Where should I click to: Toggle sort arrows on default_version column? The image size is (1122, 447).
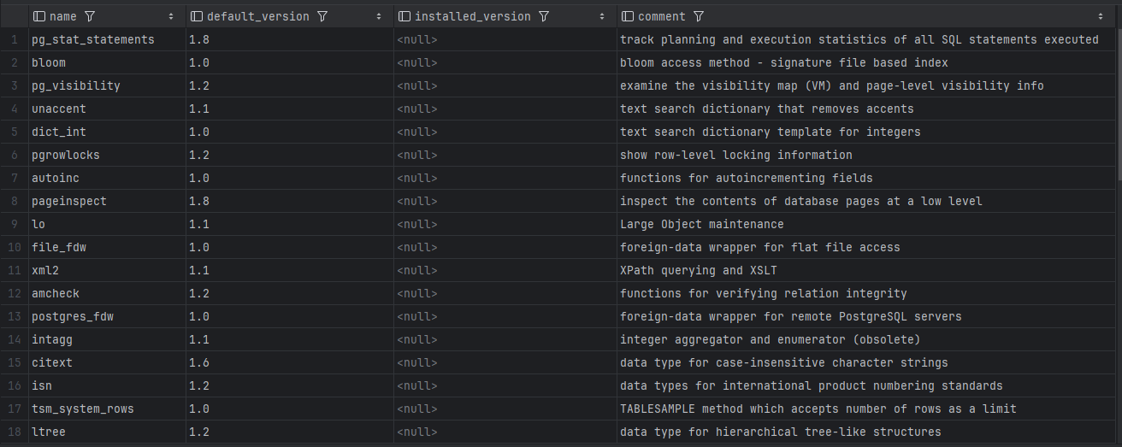coord(379,16)
